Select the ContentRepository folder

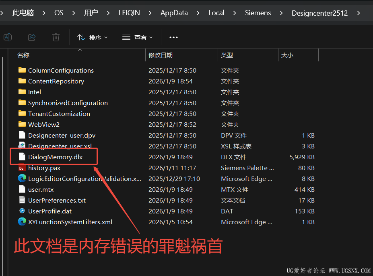[56, 81]
